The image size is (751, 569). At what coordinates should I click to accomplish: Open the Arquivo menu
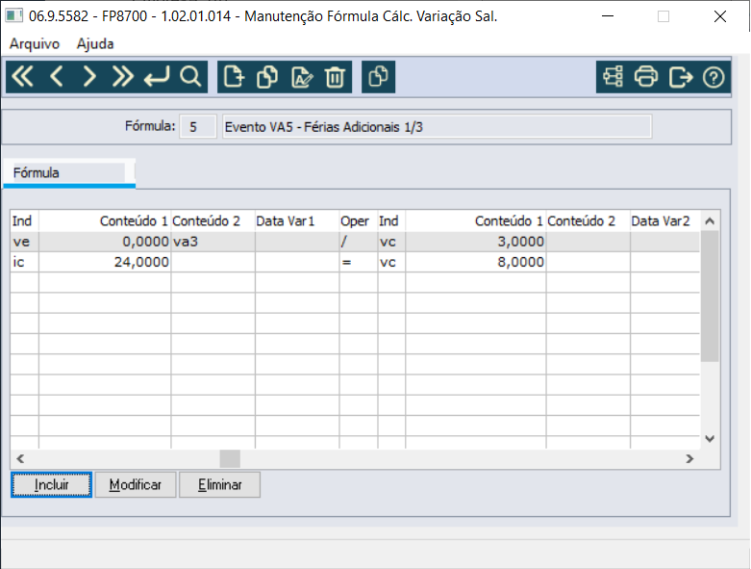(x=35, y=43)
